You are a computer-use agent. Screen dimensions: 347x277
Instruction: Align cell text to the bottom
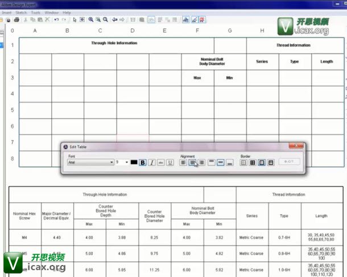[230, 163]
